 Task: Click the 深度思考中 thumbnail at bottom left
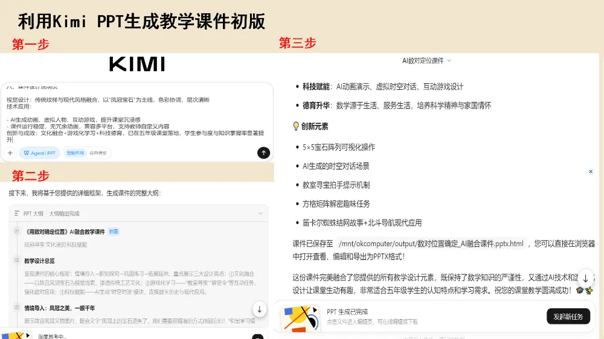tap(16, 335)
